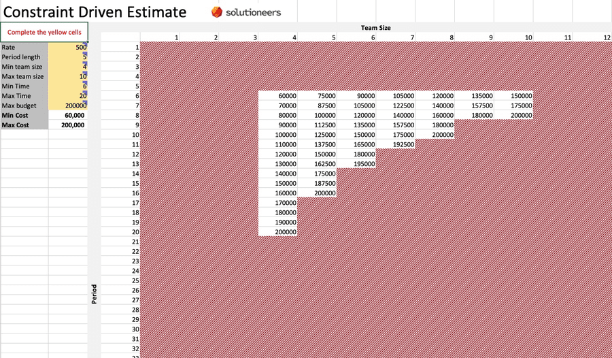612x358 pixels.
Task: Select 175000 in period row 7
Action: click(x=513, y=105)
